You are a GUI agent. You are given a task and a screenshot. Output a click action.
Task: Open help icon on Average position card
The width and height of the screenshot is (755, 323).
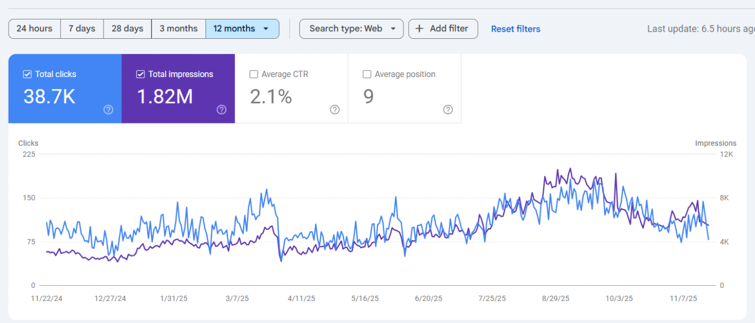point(448,110)
